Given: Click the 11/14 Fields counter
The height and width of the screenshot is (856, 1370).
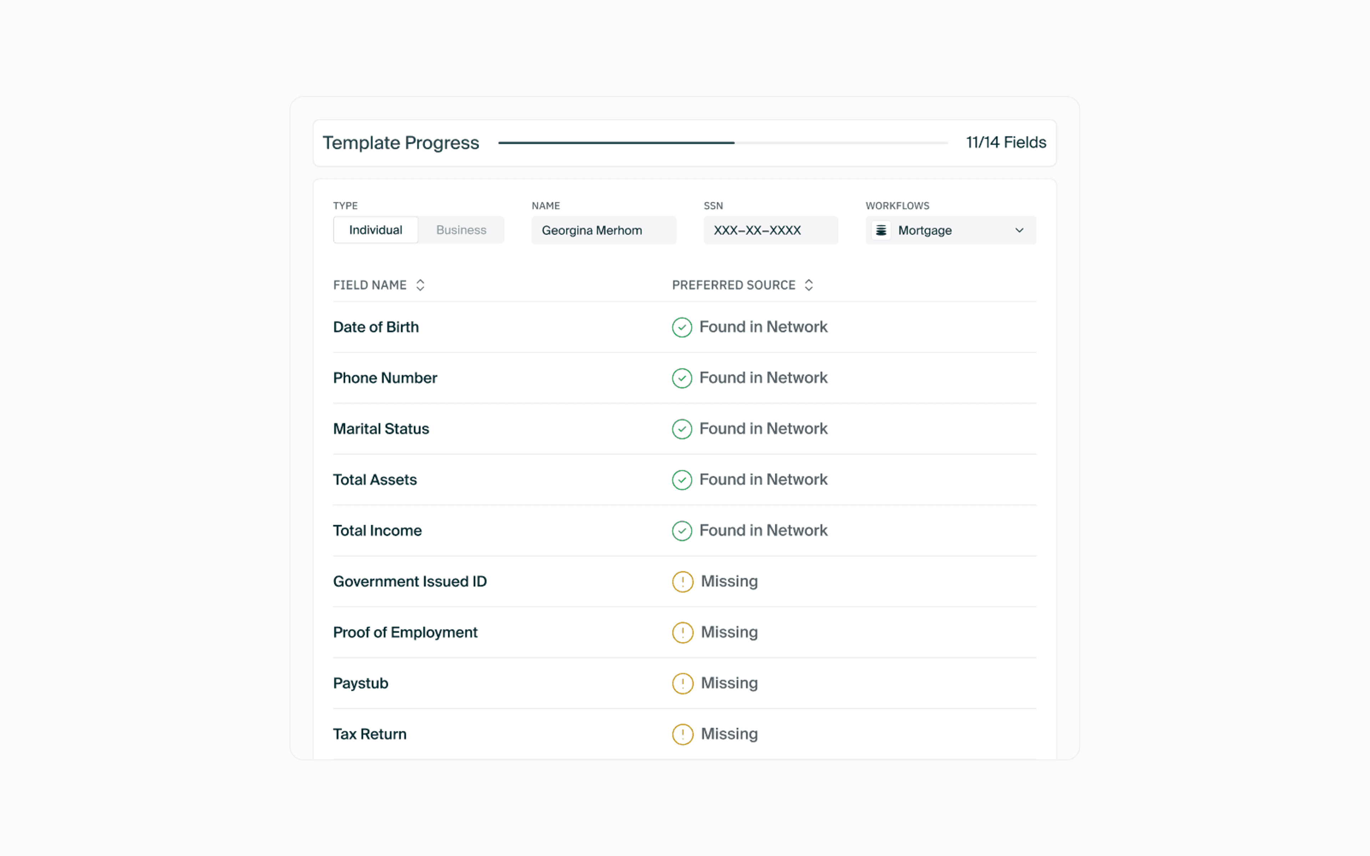Looking at the screenshot, I should [1005, 142].
